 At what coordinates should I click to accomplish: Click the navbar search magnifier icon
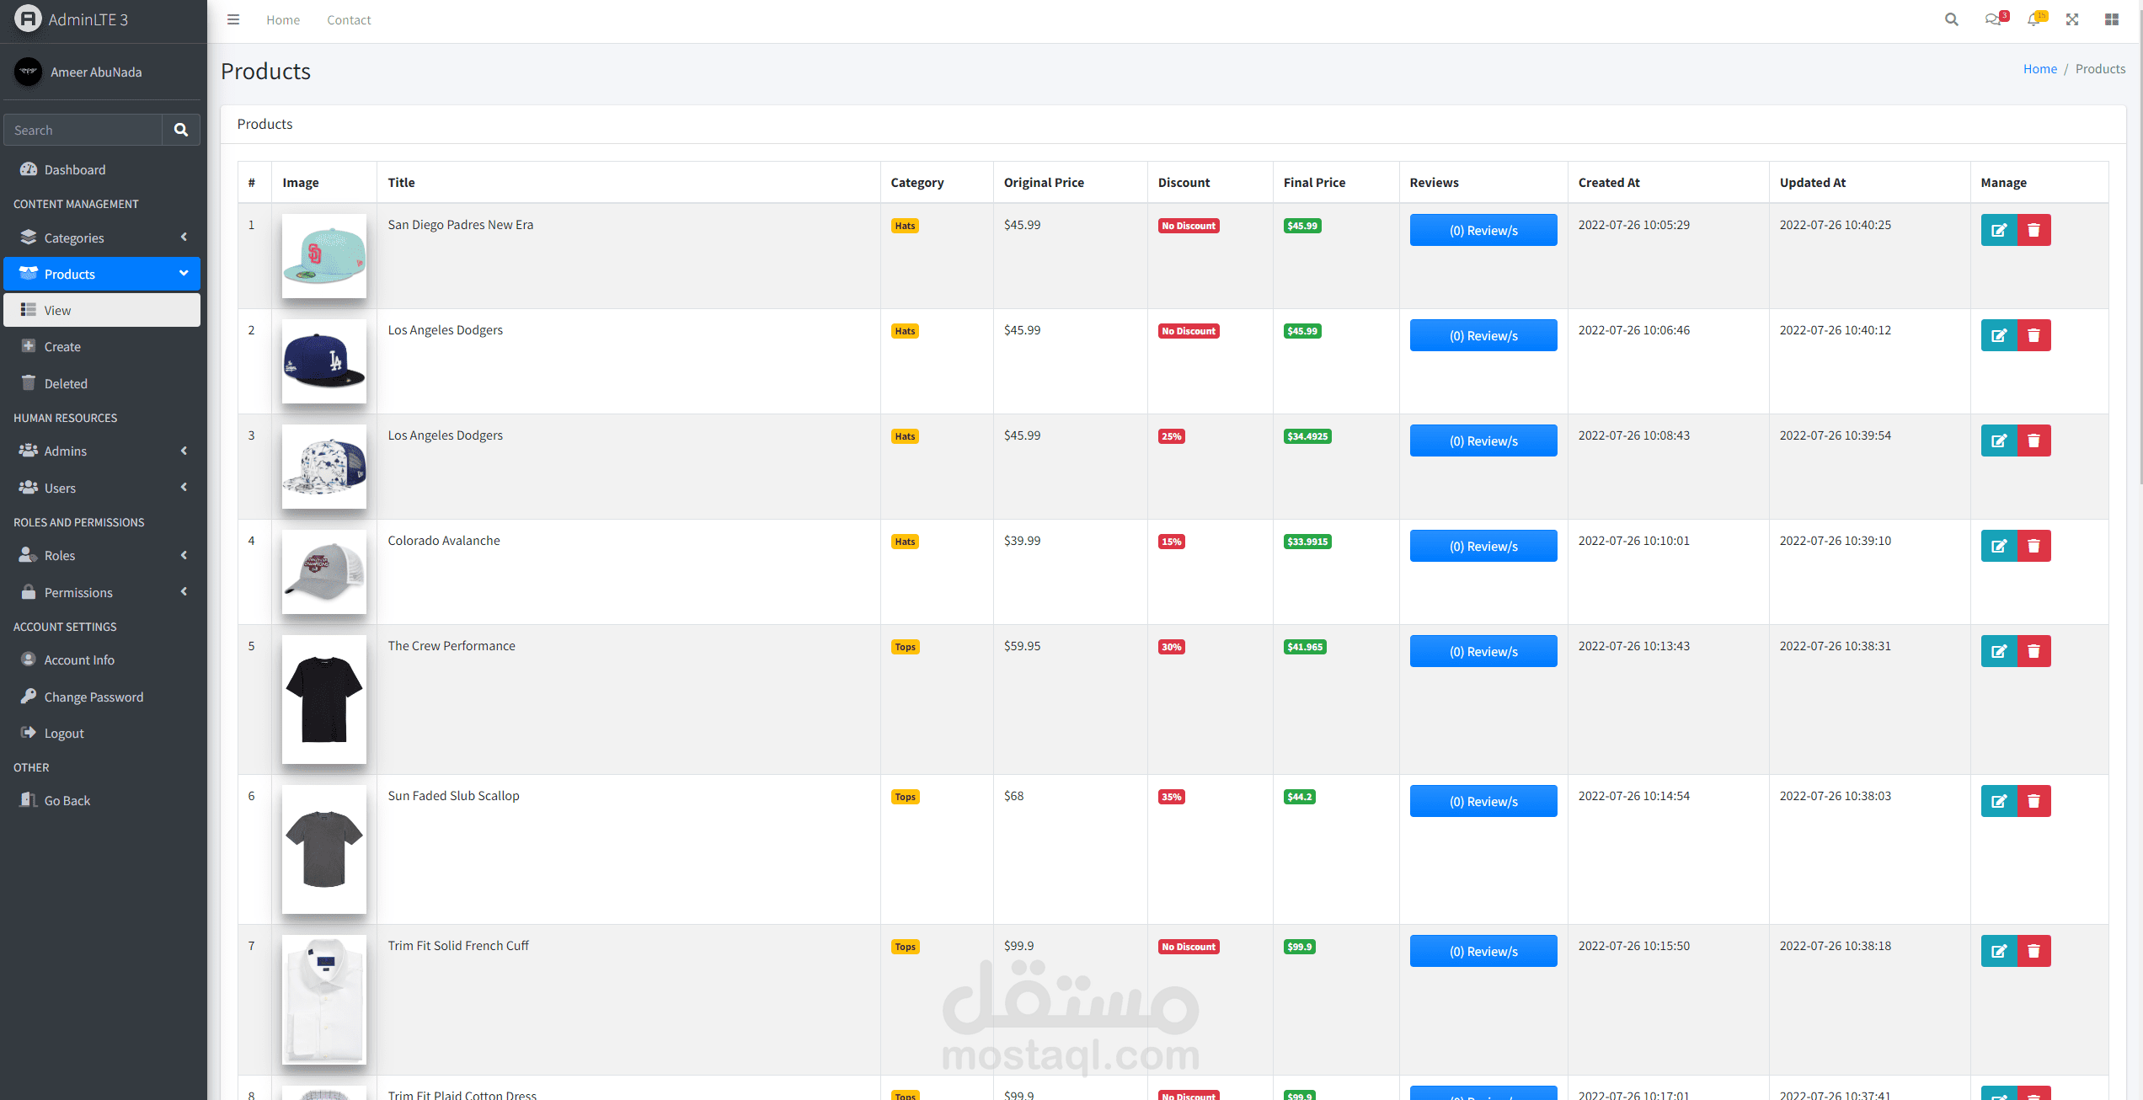pyautogui.click(x=1951, y=20)
